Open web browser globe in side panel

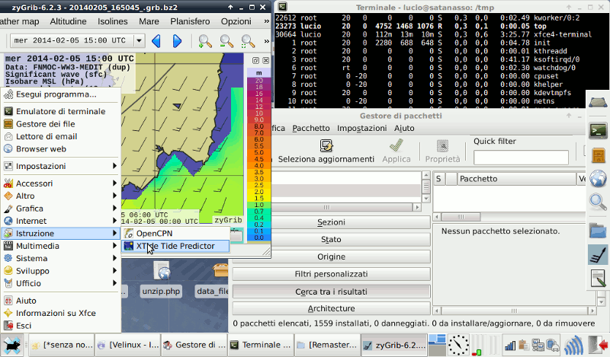[598, 178]
